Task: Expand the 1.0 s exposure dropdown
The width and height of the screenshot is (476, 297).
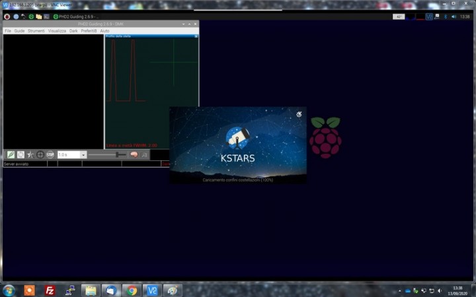Action: 83,154
